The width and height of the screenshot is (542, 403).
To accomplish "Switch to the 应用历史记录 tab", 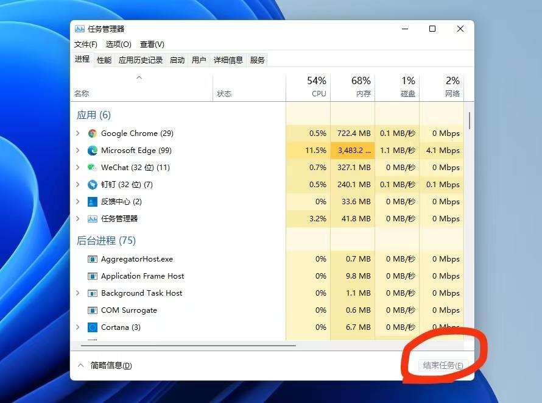I will coord(140,60).
